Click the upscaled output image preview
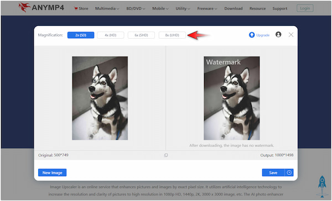The image size is (332, 201). (232, 98)
